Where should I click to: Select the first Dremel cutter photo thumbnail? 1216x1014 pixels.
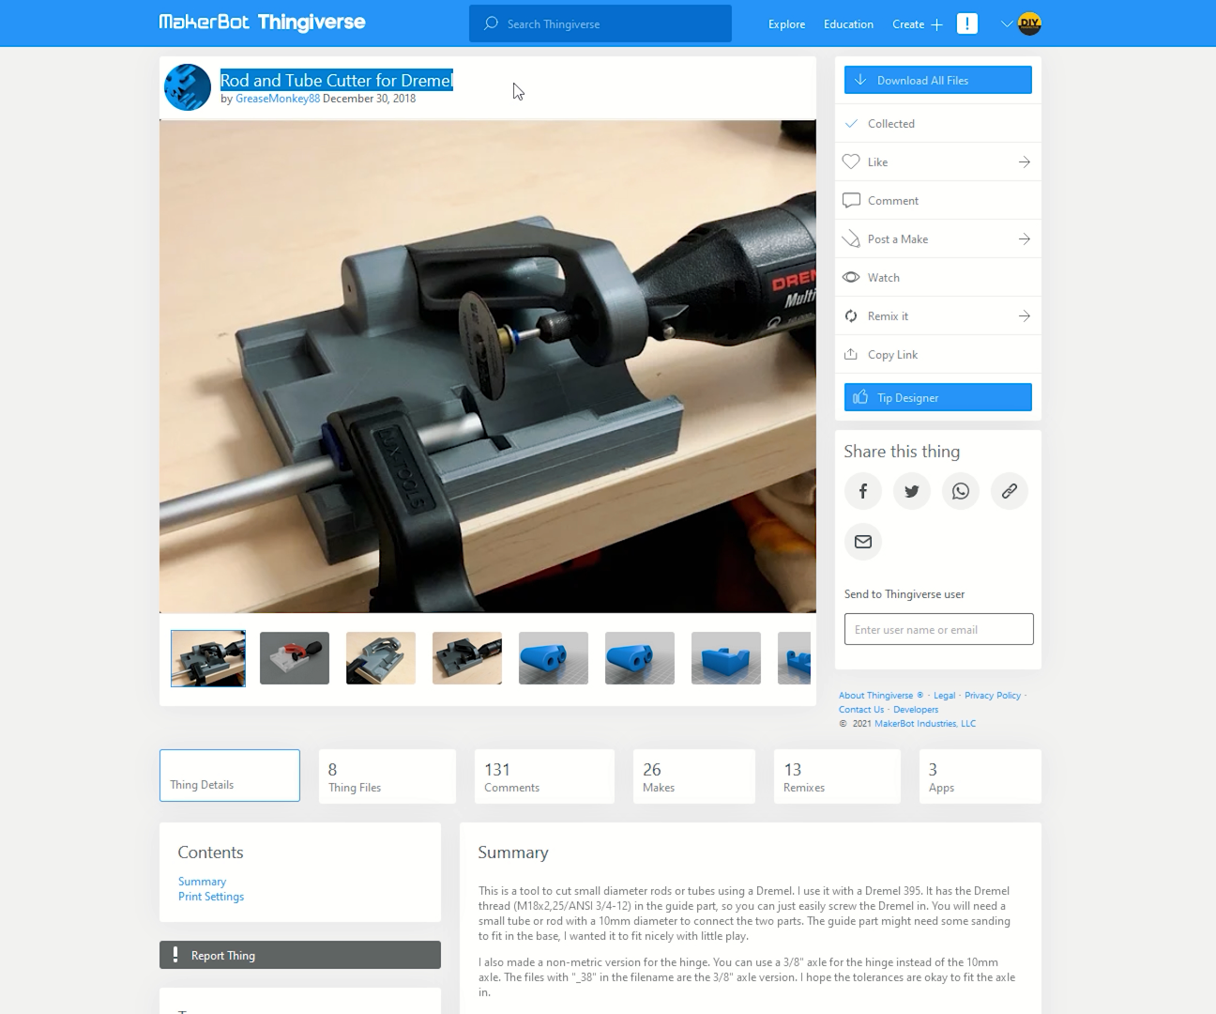coord(208,658)
